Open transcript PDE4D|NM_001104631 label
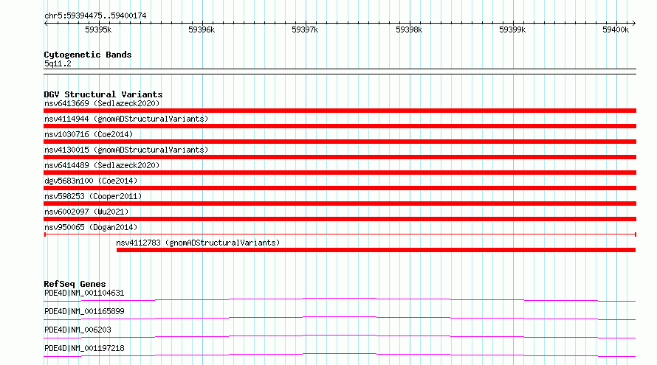This screenshot has width=657, height=365. (84, 293)
